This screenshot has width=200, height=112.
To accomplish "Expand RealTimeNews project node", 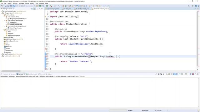I will (x=2, y=54).
